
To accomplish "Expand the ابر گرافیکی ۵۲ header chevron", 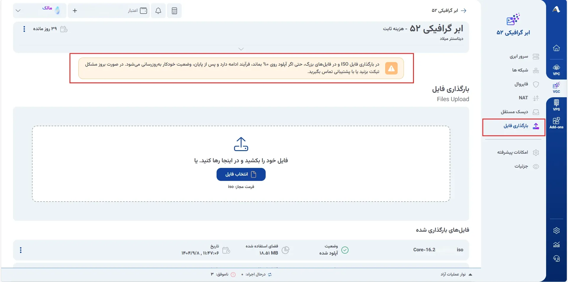I will 241,49.
